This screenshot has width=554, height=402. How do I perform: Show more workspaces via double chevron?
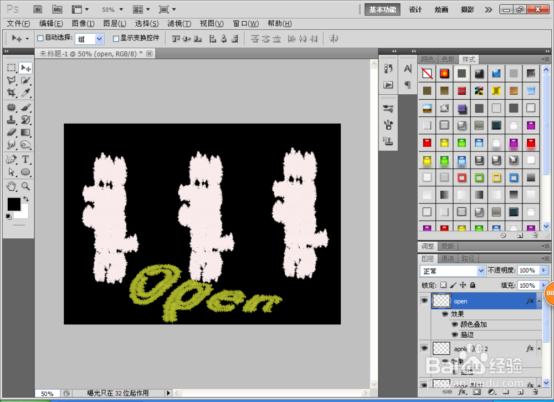(488, 9)
